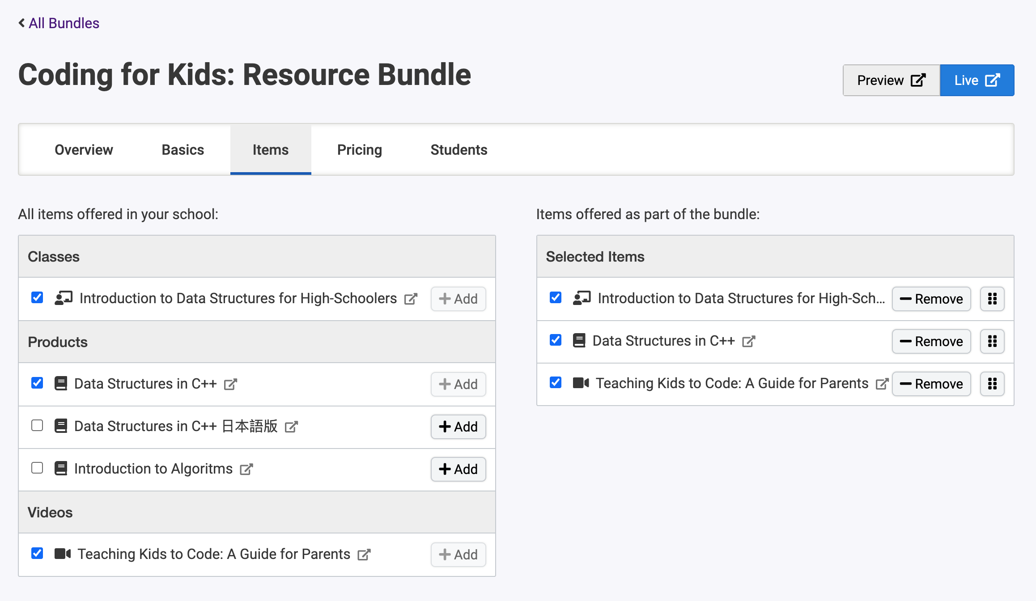The width and height of the screenshot is (1036, 601).
Task: Click external link beside Teaching Kids to Code in Selected Items
Action: coord(883,384)
